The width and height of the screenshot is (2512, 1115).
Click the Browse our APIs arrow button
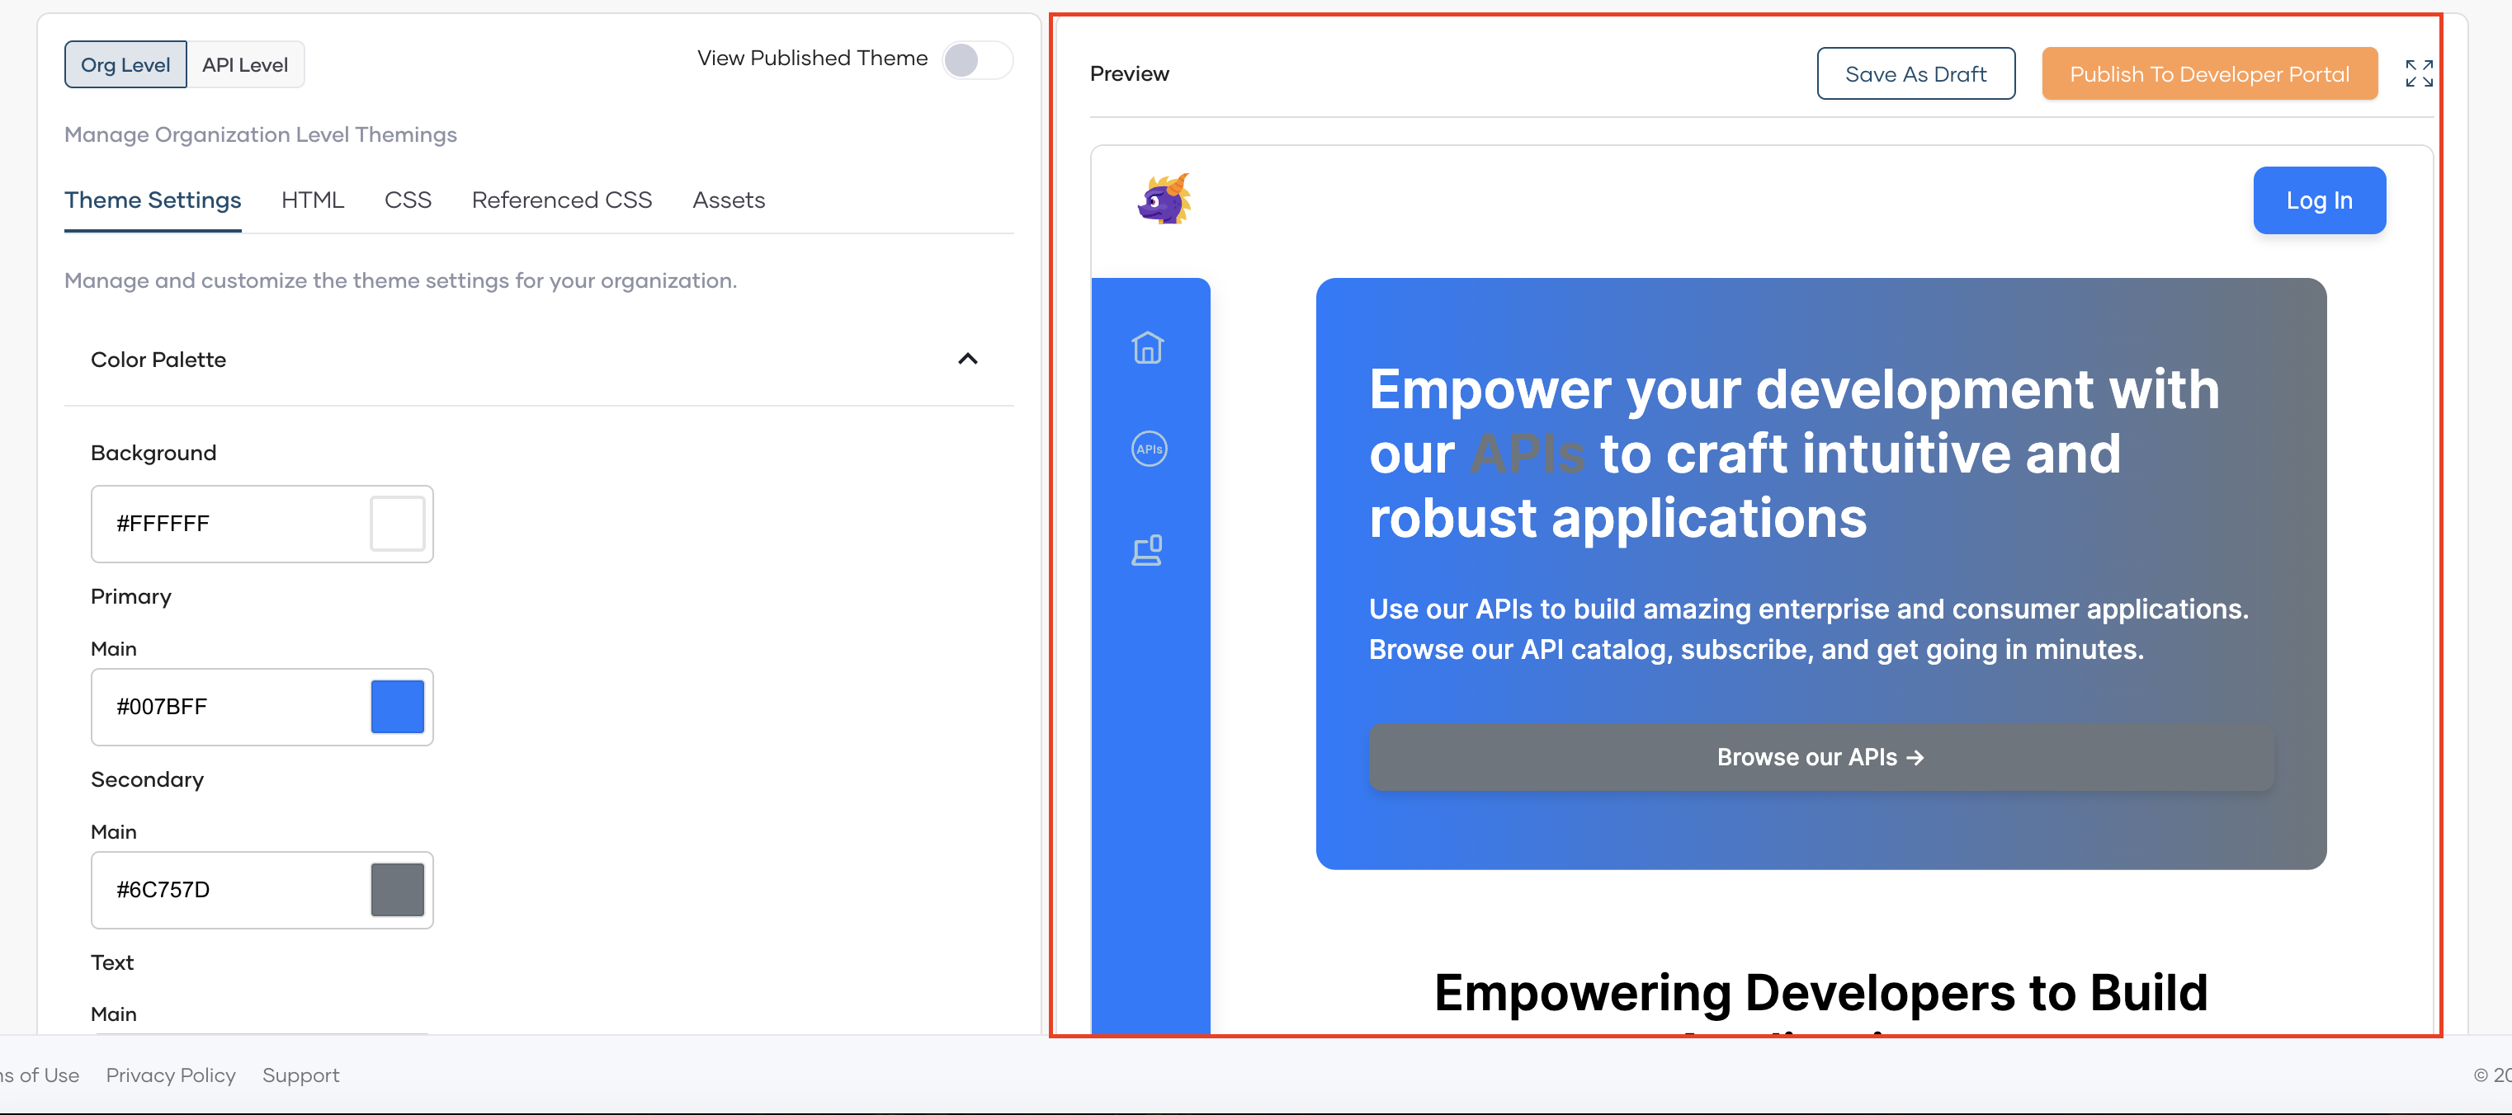click(x=1819, y=757)
